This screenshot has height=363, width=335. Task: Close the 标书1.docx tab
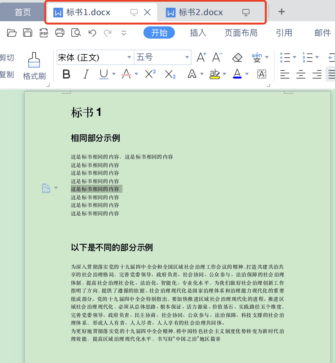coord(147,12)
